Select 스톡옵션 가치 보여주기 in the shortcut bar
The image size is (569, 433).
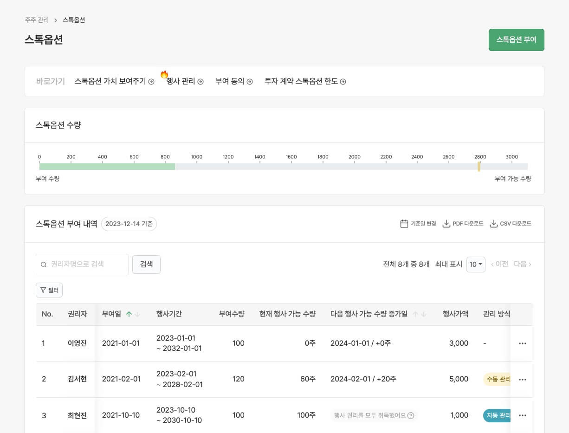tap(110, 81)
